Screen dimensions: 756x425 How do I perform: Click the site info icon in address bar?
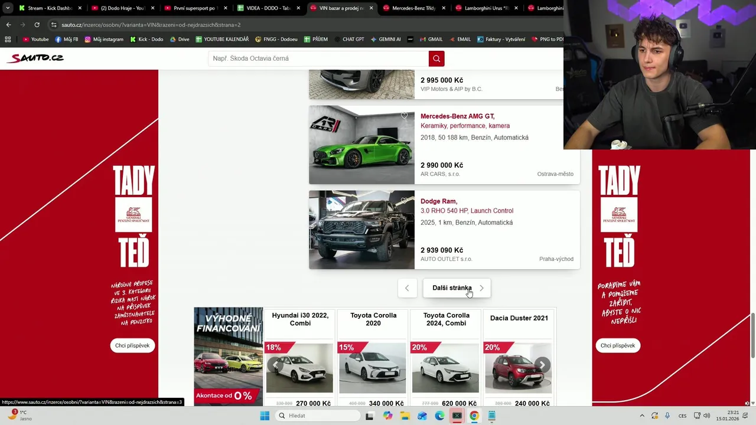click(54, 25)
